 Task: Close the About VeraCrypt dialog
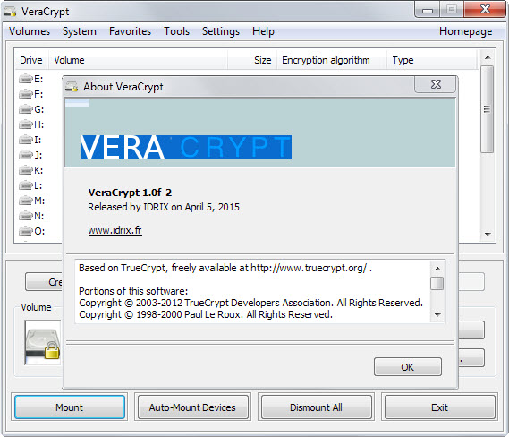coord(436,84)
